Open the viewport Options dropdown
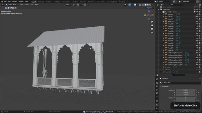Viewport: 202px width, 113px height. tap(150, 8)
